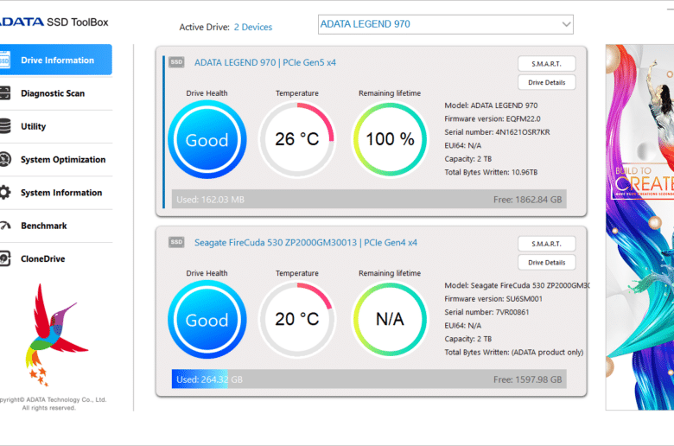Click SSD icon beside Seagate FireCuda 530

(176, 242)
